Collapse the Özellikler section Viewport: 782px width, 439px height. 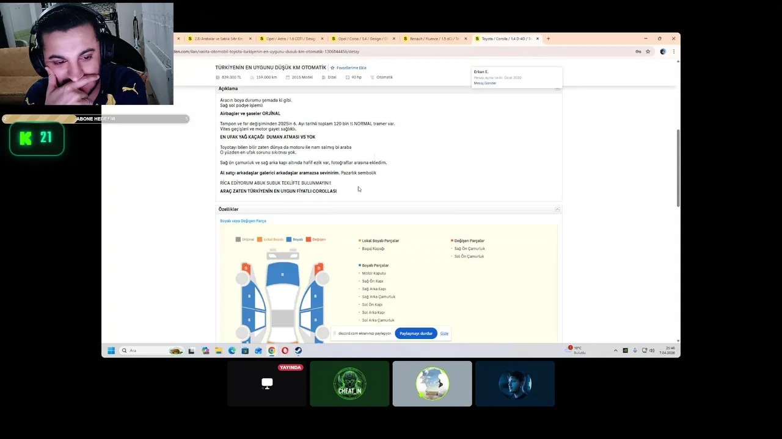pos(557,209)
